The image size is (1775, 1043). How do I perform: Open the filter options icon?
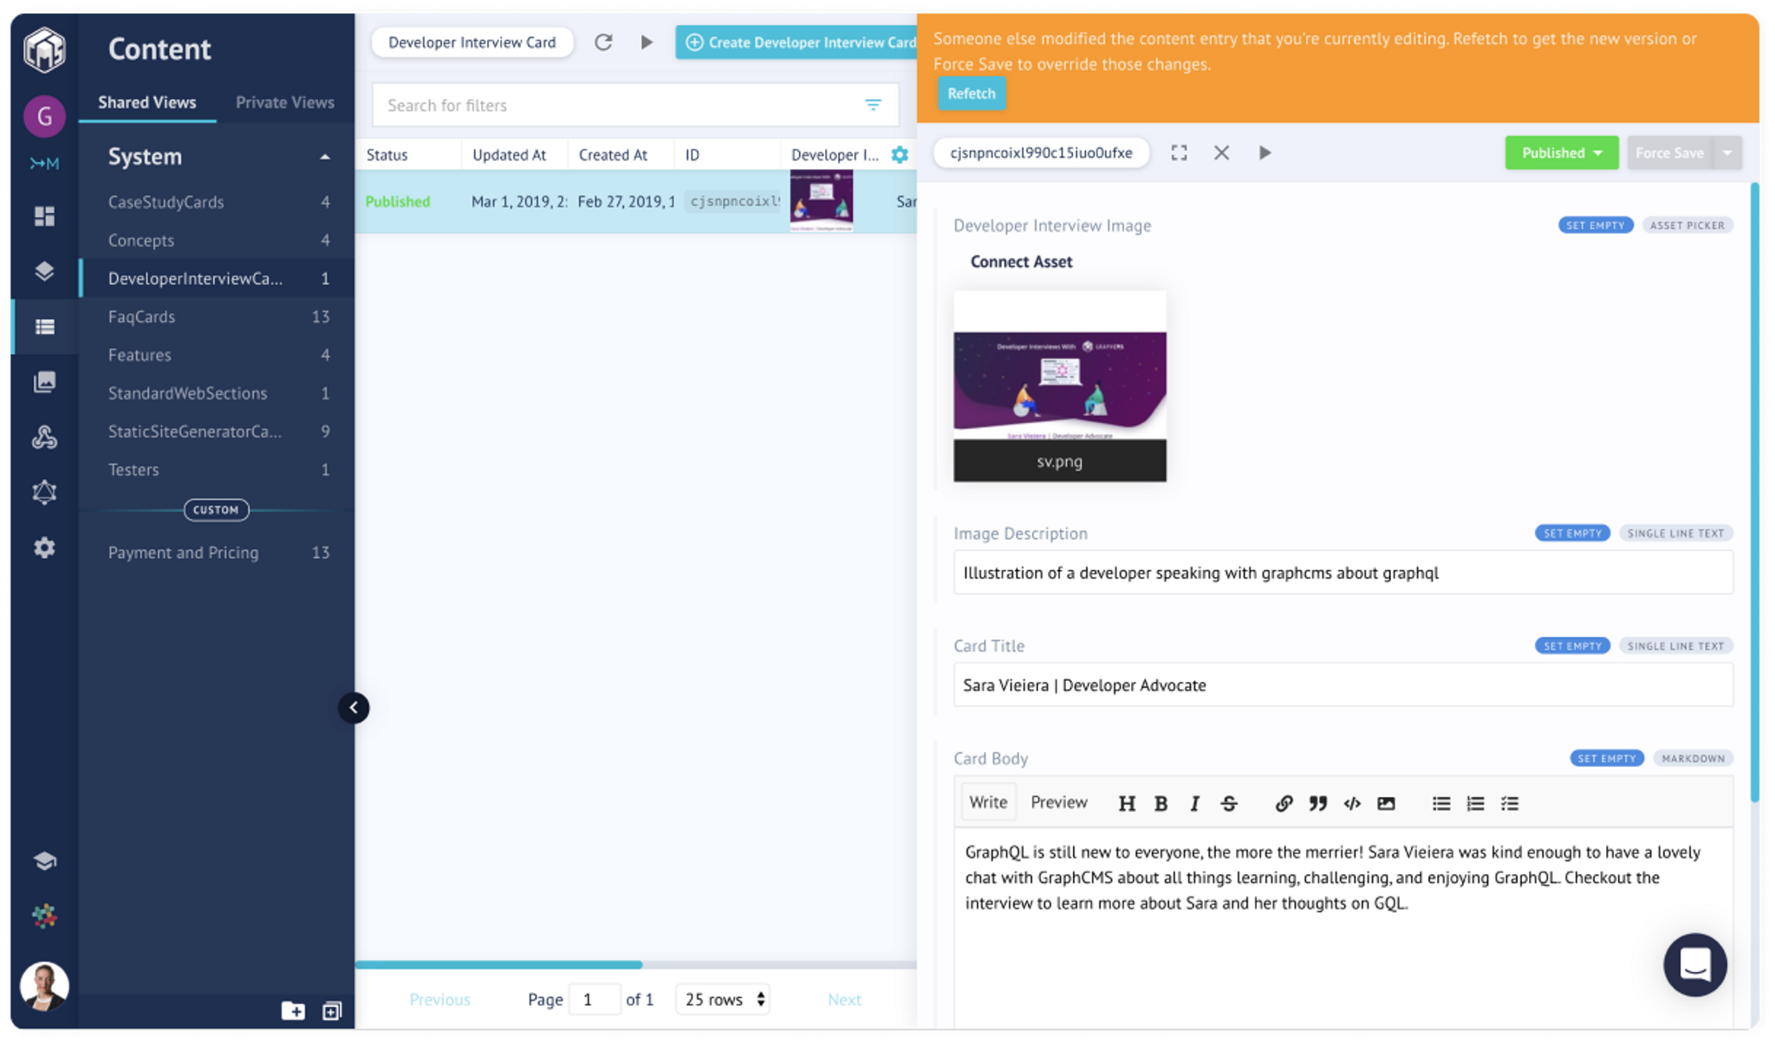[x=873, y=105]
